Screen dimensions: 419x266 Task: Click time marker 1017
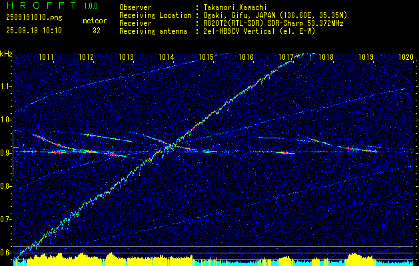click(x=286, y=57)
